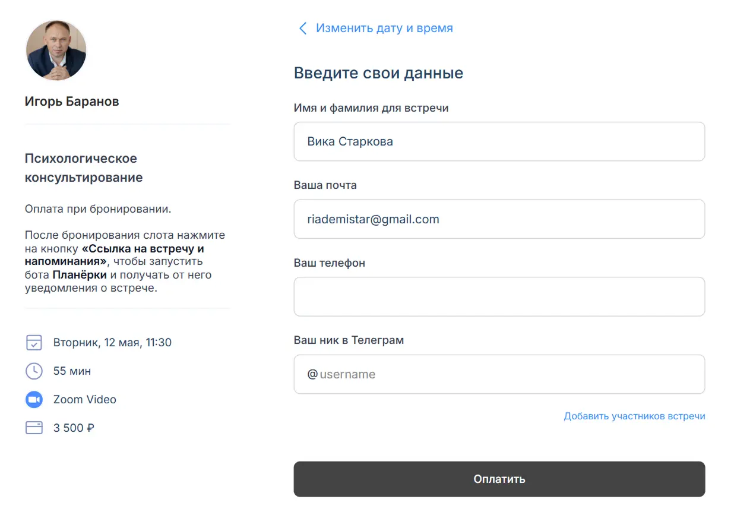Viewport: 731px width, 512px height.
Task: Open the Изменить дату и время link
Action: point(384,29)
